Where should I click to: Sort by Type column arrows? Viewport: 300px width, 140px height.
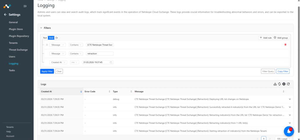coord(131,91)
